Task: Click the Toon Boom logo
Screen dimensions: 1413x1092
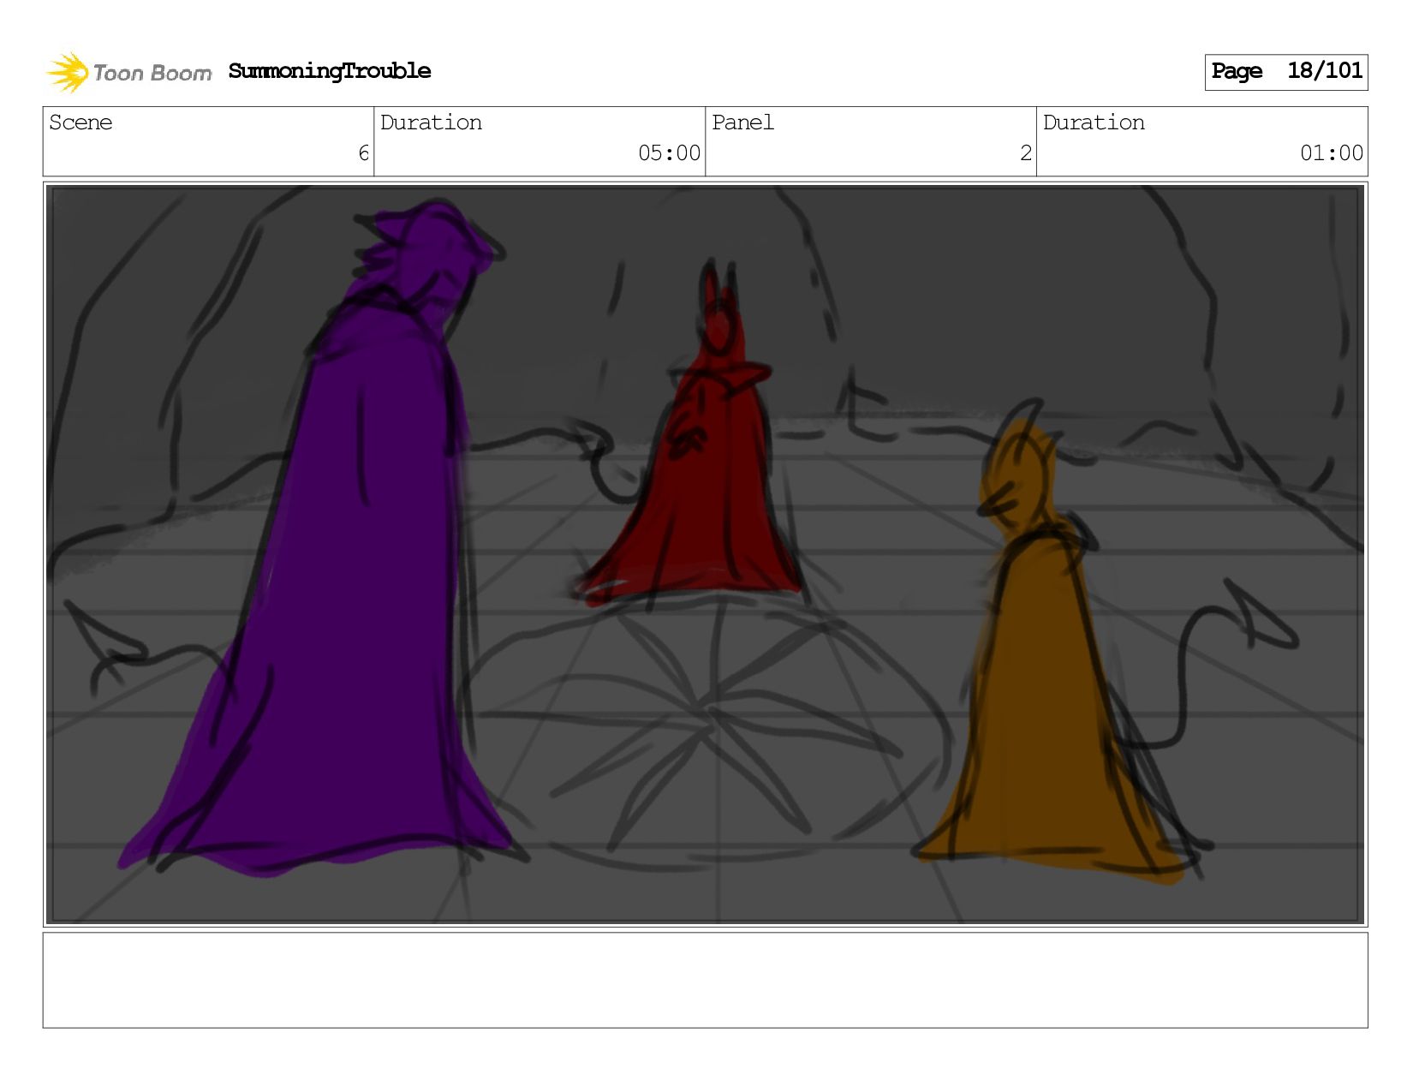Action: 128,72
